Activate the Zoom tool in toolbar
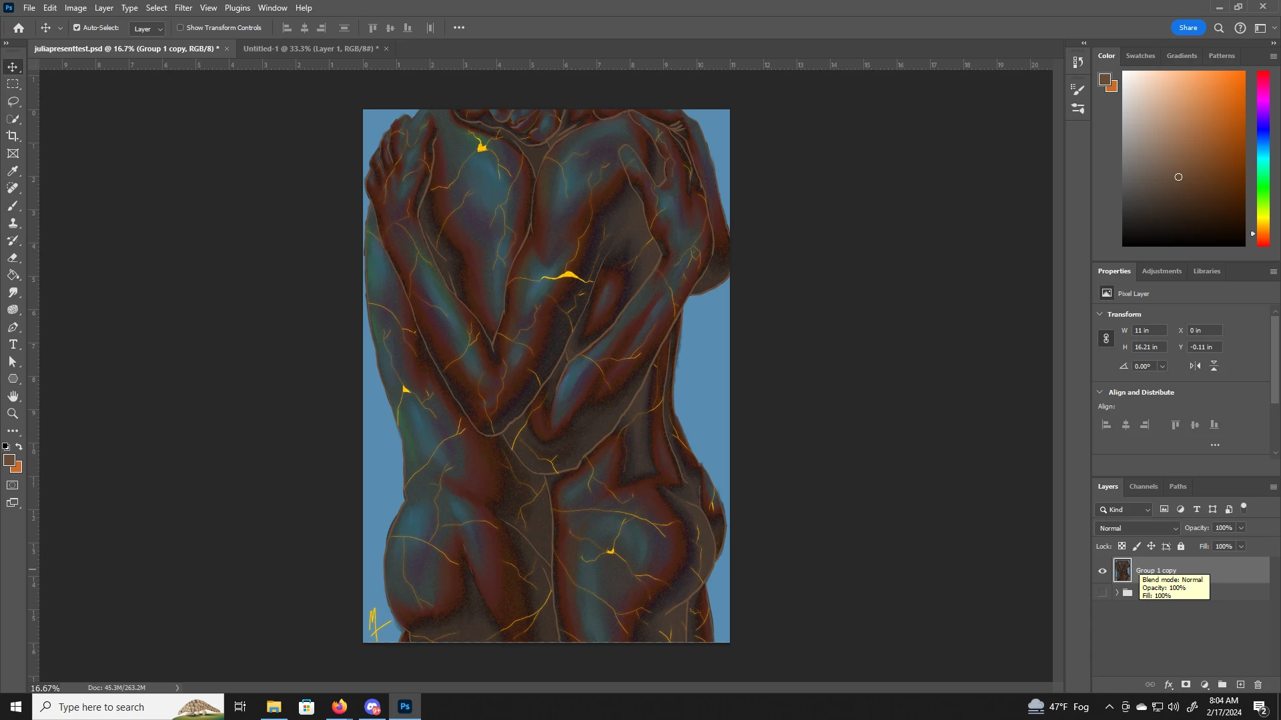The height and width of the screenshot is (720, 1281). coord(13,414)
